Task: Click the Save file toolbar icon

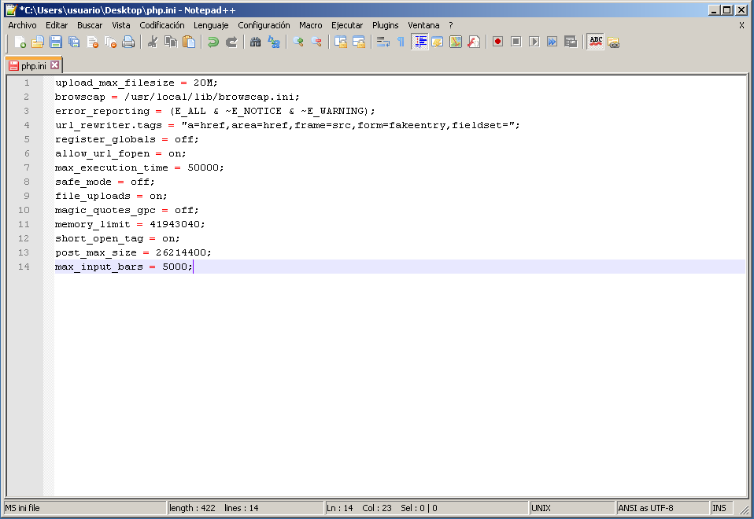Action: pos(56,42)
